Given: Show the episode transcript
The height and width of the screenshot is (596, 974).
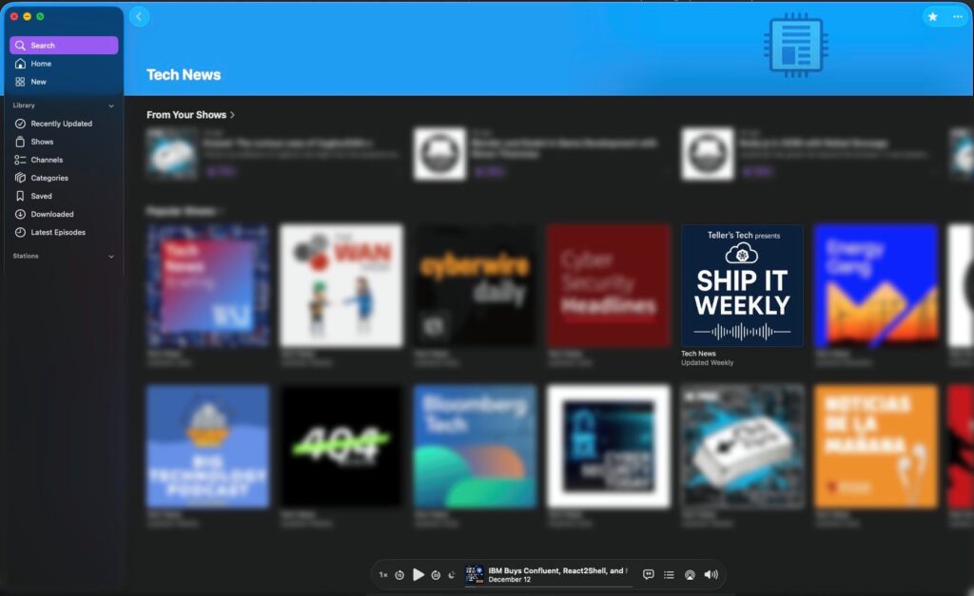Looking at the screenshot, I should [648, 574].
